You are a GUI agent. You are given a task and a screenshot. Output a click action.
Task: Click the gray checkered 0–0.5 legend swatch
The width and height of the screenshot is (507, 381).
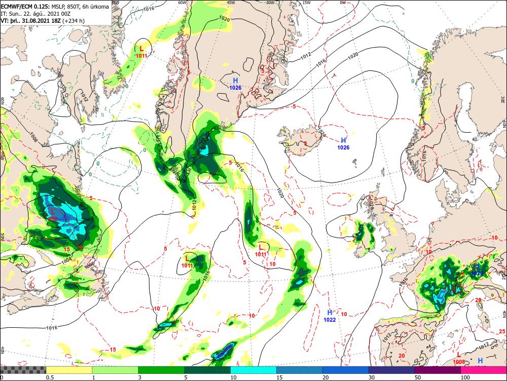pyautogui.click(x=23, y=370)
